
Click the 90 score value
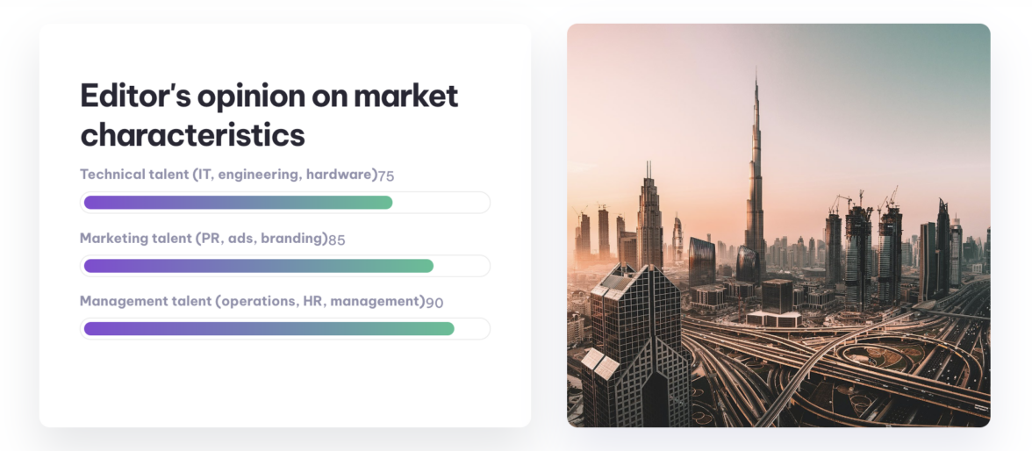[x=434, y=303]
